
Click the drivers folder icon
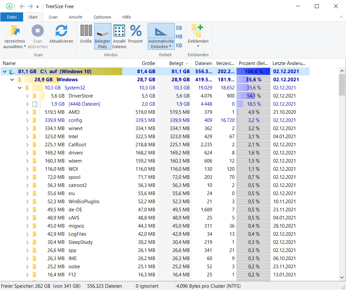pyautogui.click(x=35, y=153)
